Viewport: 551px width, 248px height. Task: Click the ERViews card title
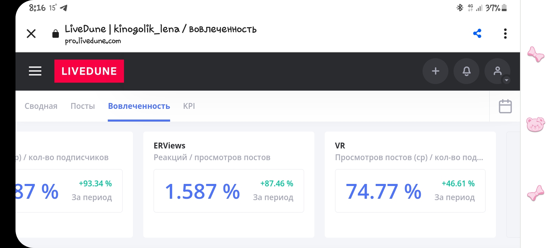click(169, 146)
